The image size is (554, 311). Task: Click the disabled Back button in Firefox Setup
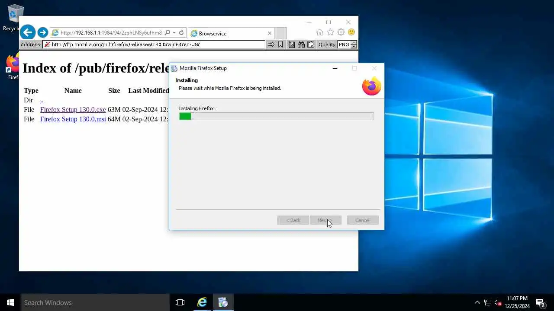(x=293, y=220)
